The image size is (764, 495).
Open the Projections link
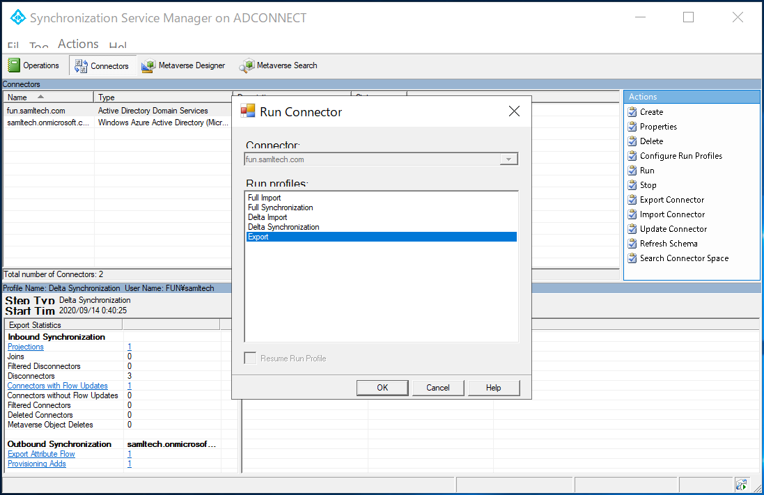[x=25, y=347]
